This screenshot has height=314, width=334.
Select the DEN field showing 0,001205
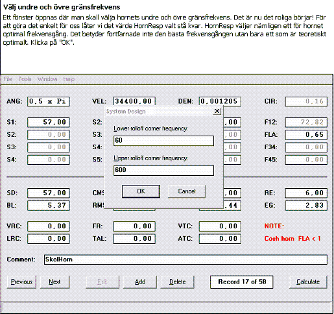point(220,101)
